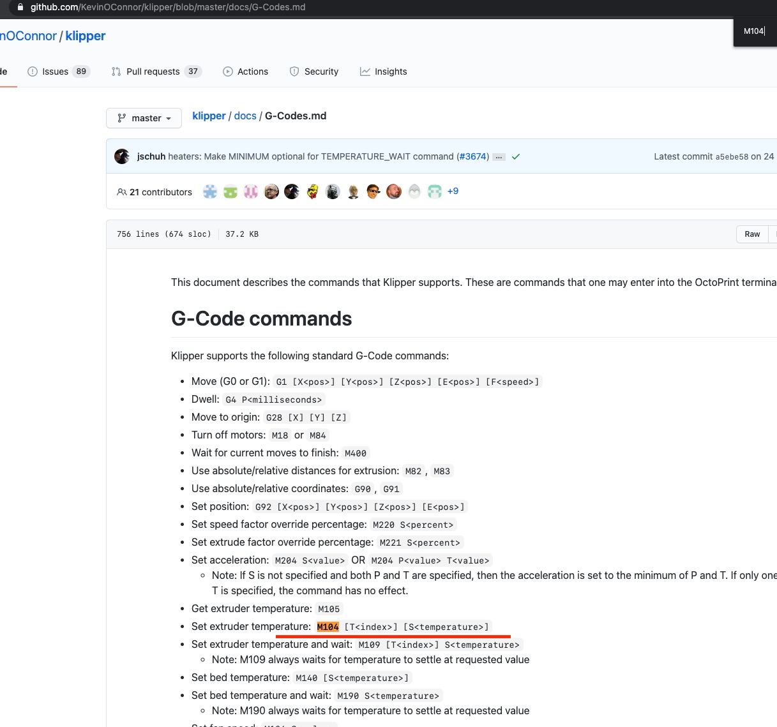Screen dimensions: 777x727
Task: Open the Actions tab
Action: [245, 71]
